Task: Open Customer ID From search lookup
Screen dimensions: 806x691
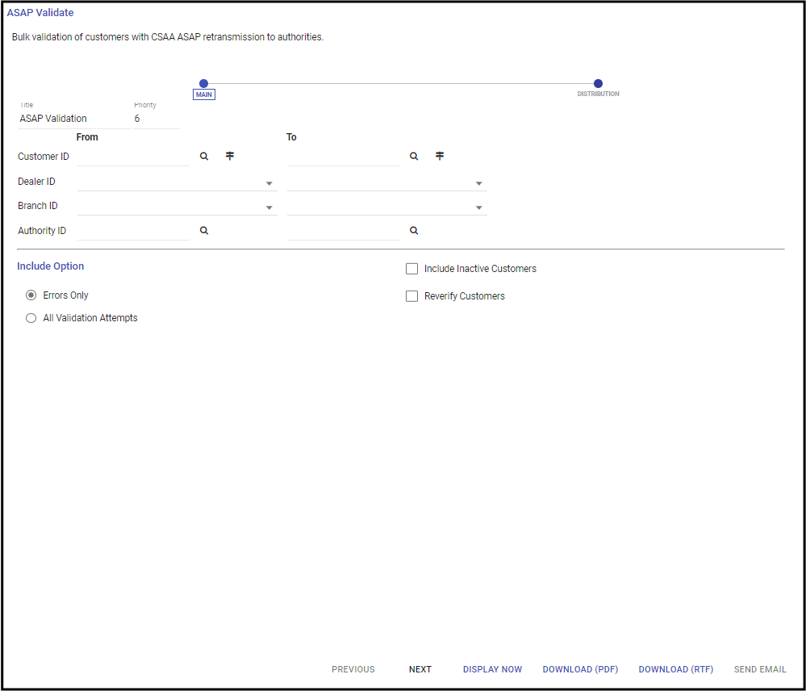Action: click(x=204, y=157)
